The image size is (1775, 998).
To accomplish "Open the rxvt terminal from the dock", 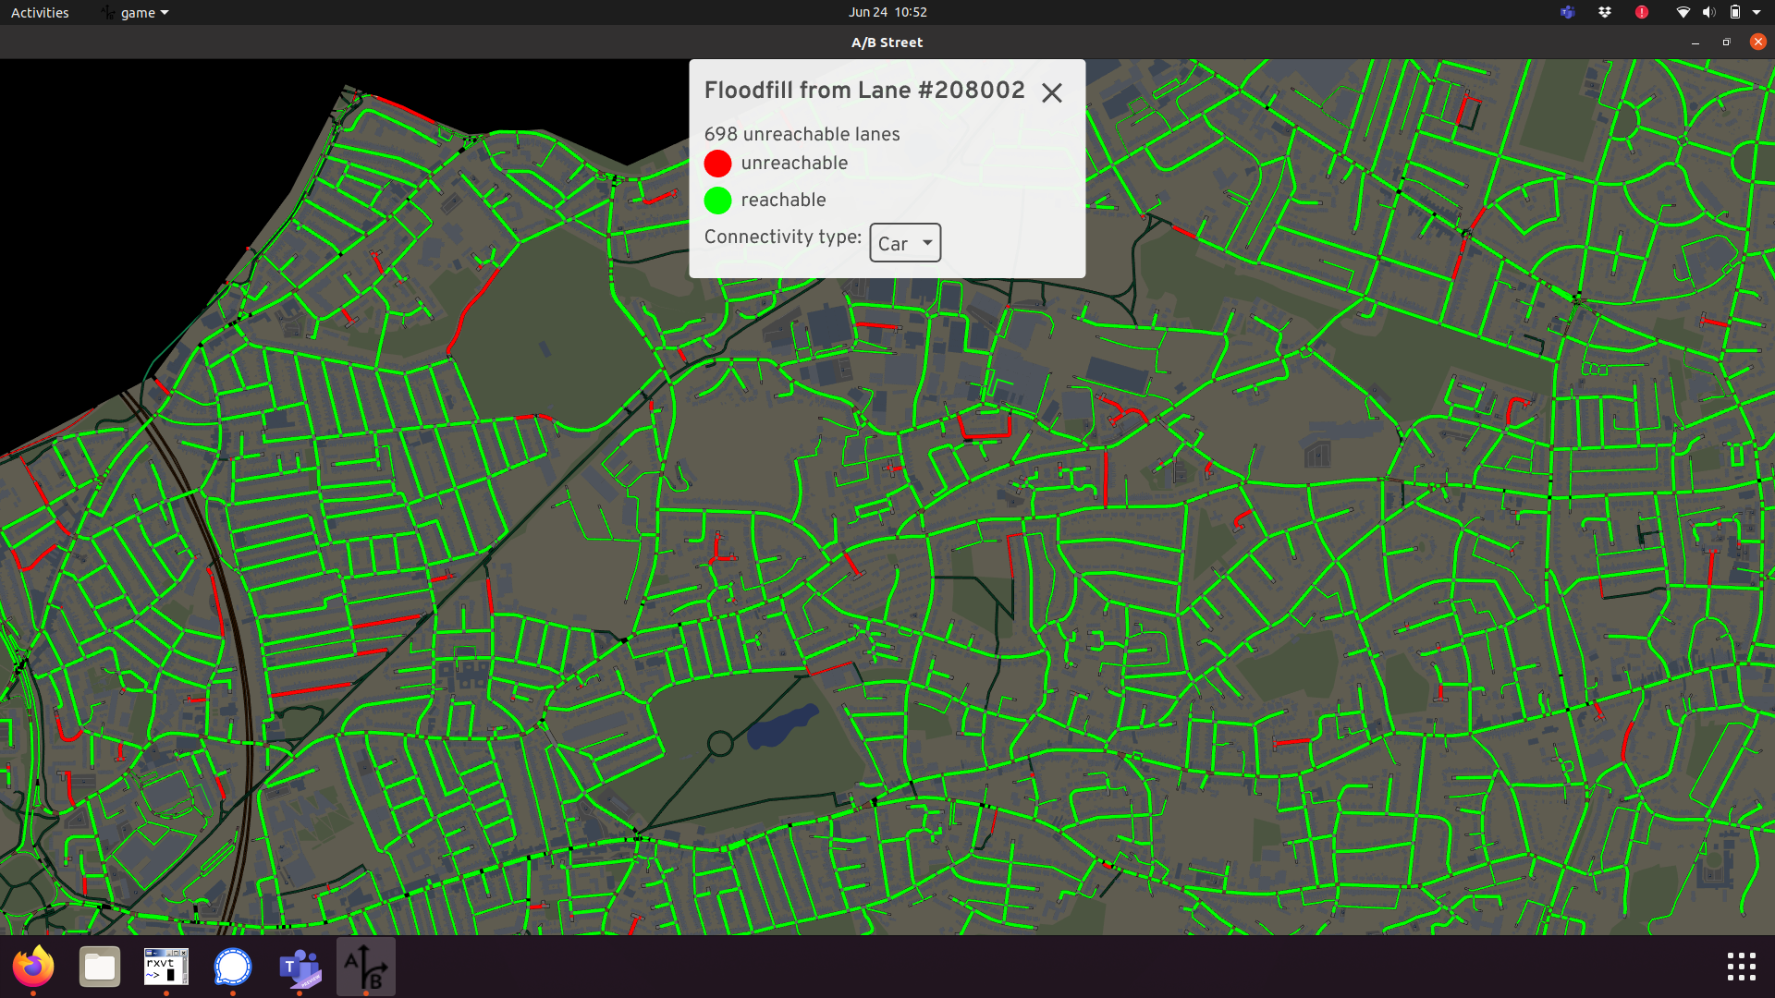I will pyautogui.click(x=166, y=967).
